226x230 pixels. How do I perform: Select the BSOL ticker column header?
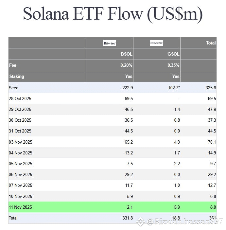[126, 54]
